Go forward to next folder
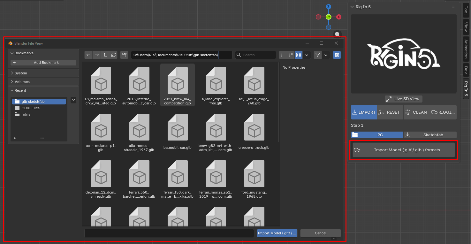 pos(97,55)
